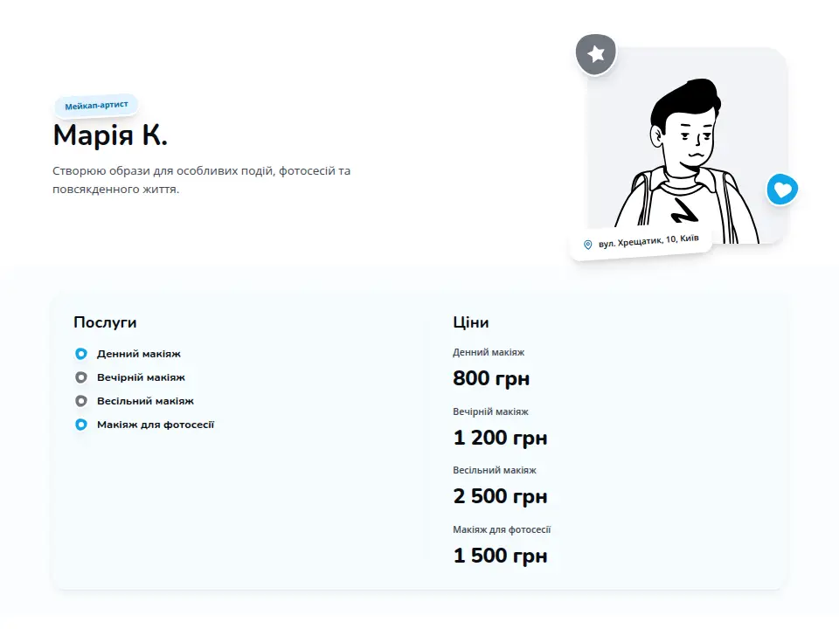Click the gray star badge icon
This screenshot has height=629, width=839.
(x=595, y=54)
